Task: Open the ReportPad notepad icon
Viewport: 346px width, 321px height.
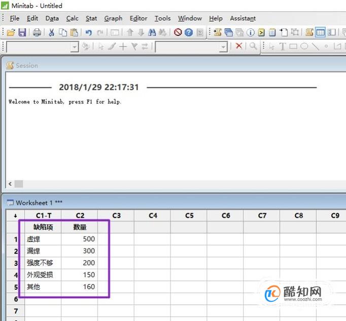Action: pos(272,32)
